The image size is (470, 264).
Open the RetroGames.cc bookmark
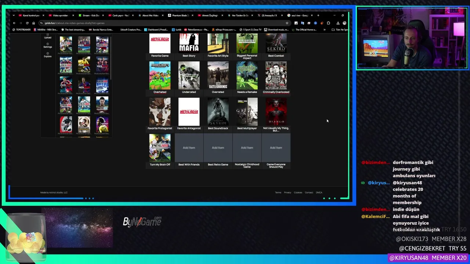point(196,30)
